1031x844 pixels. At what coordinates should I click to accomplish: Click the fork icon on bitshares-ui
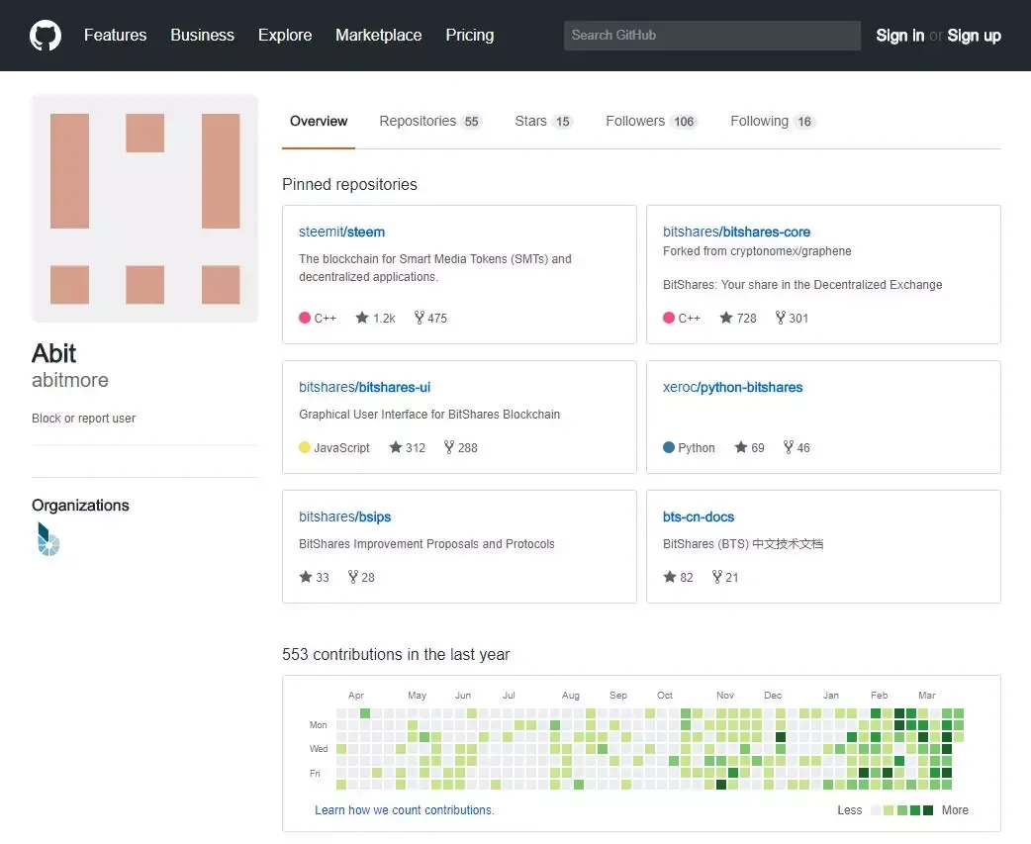click(449, 447)
